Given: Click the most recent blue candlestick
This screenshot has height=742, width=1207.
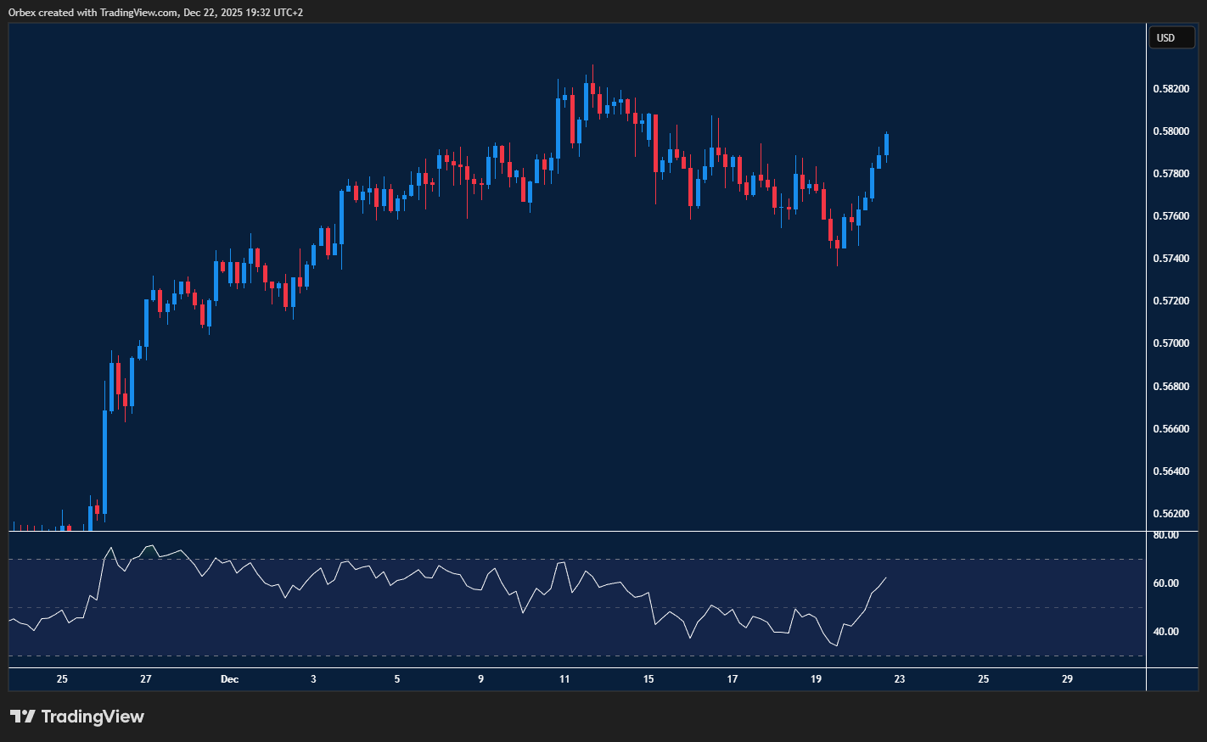Looking at the screenshot, I should coord(886,144).
